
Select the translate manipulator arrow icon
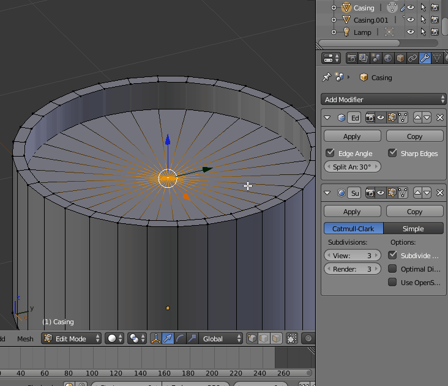coord(168,338)
